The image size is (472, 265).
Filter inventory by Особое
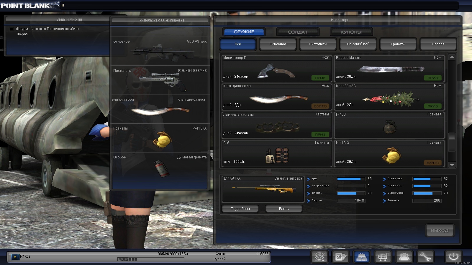pyautogui.click(x=438, y=44)
